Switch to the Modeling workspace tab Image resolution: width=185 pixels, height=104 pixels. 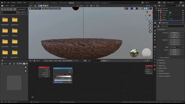(38, 3)
